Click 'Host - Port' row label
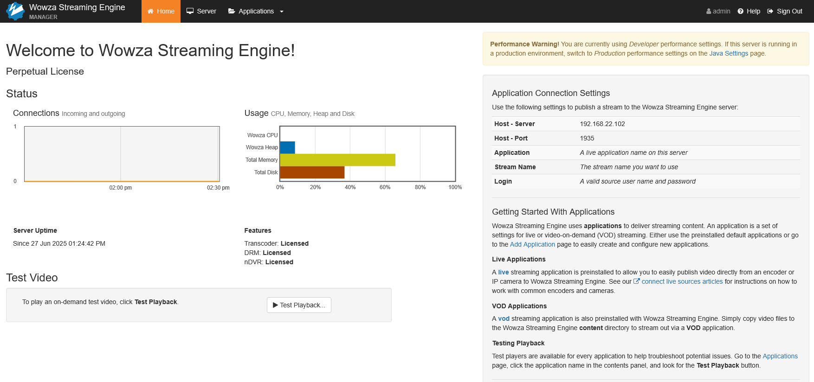This screenshot has width=814, height=382. (511, 138)
